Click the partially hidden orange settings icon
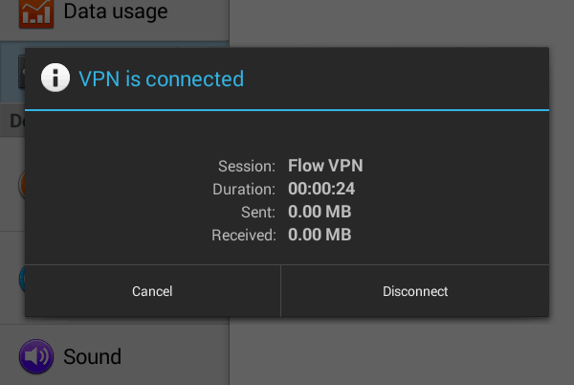574x385 pixels. 20,184
